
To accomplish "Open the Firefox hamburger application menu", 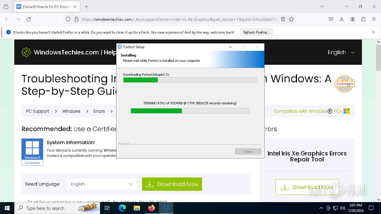I will [x=374, y=19].
